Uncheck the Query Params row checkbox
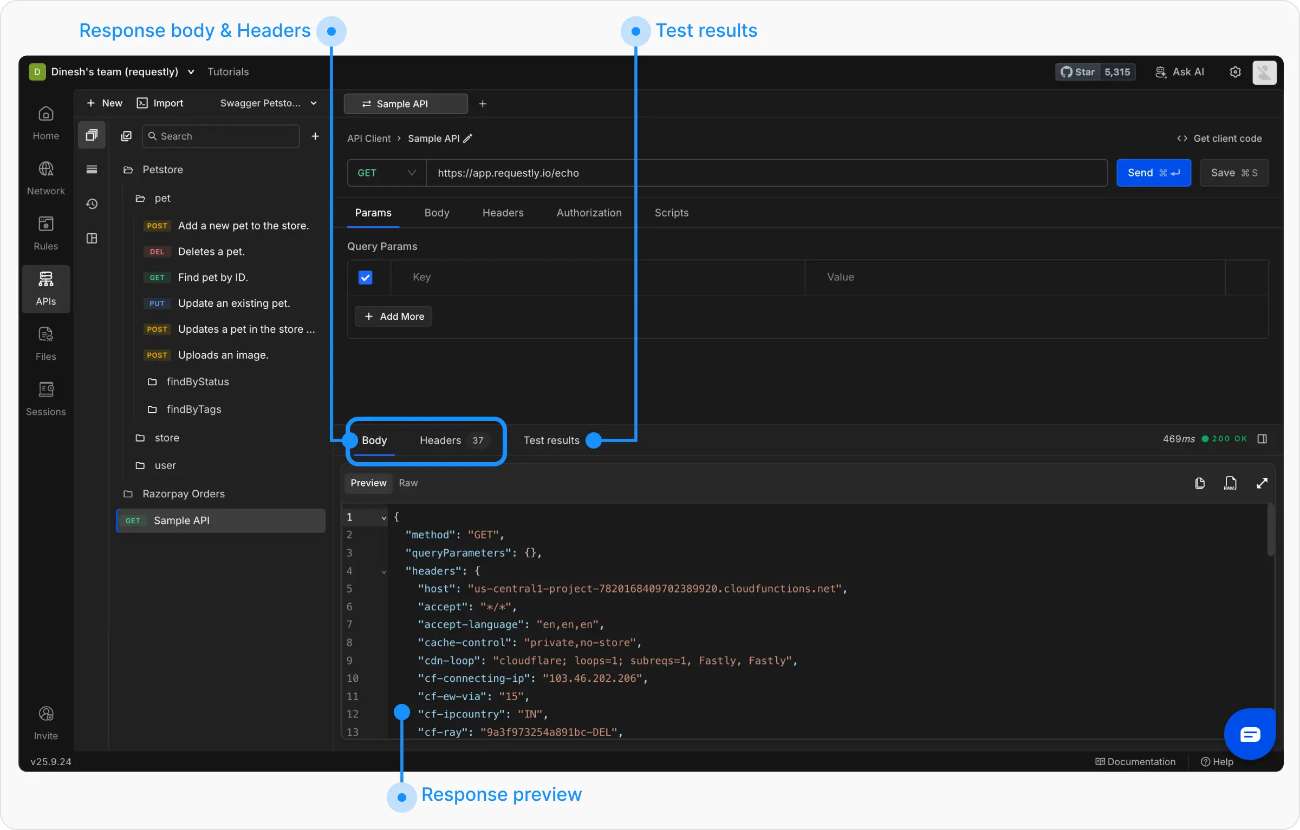1300x830 pixels. click(365, 277)
